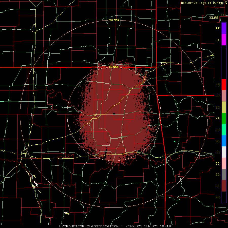Click the 25 JUN 25 date stamp
This screenshot has width=228, height=228.
pos(147,226)
